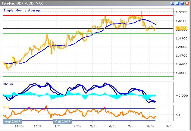Click the RSI indicator label

click(x=6, y=107)
